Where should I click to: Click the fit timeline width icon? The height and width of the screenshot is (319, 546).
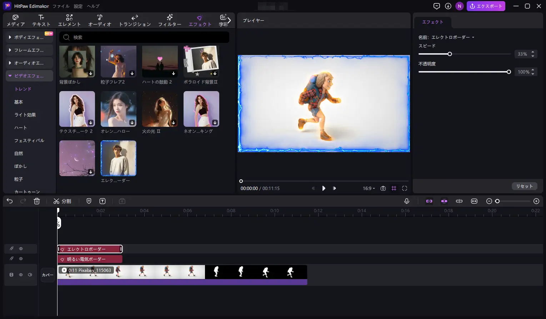(x=474, y=201)
